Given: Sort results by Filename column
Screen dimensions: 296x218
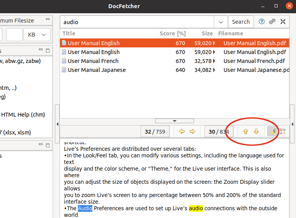Looking at the screenshot, I should coord(253,33).
